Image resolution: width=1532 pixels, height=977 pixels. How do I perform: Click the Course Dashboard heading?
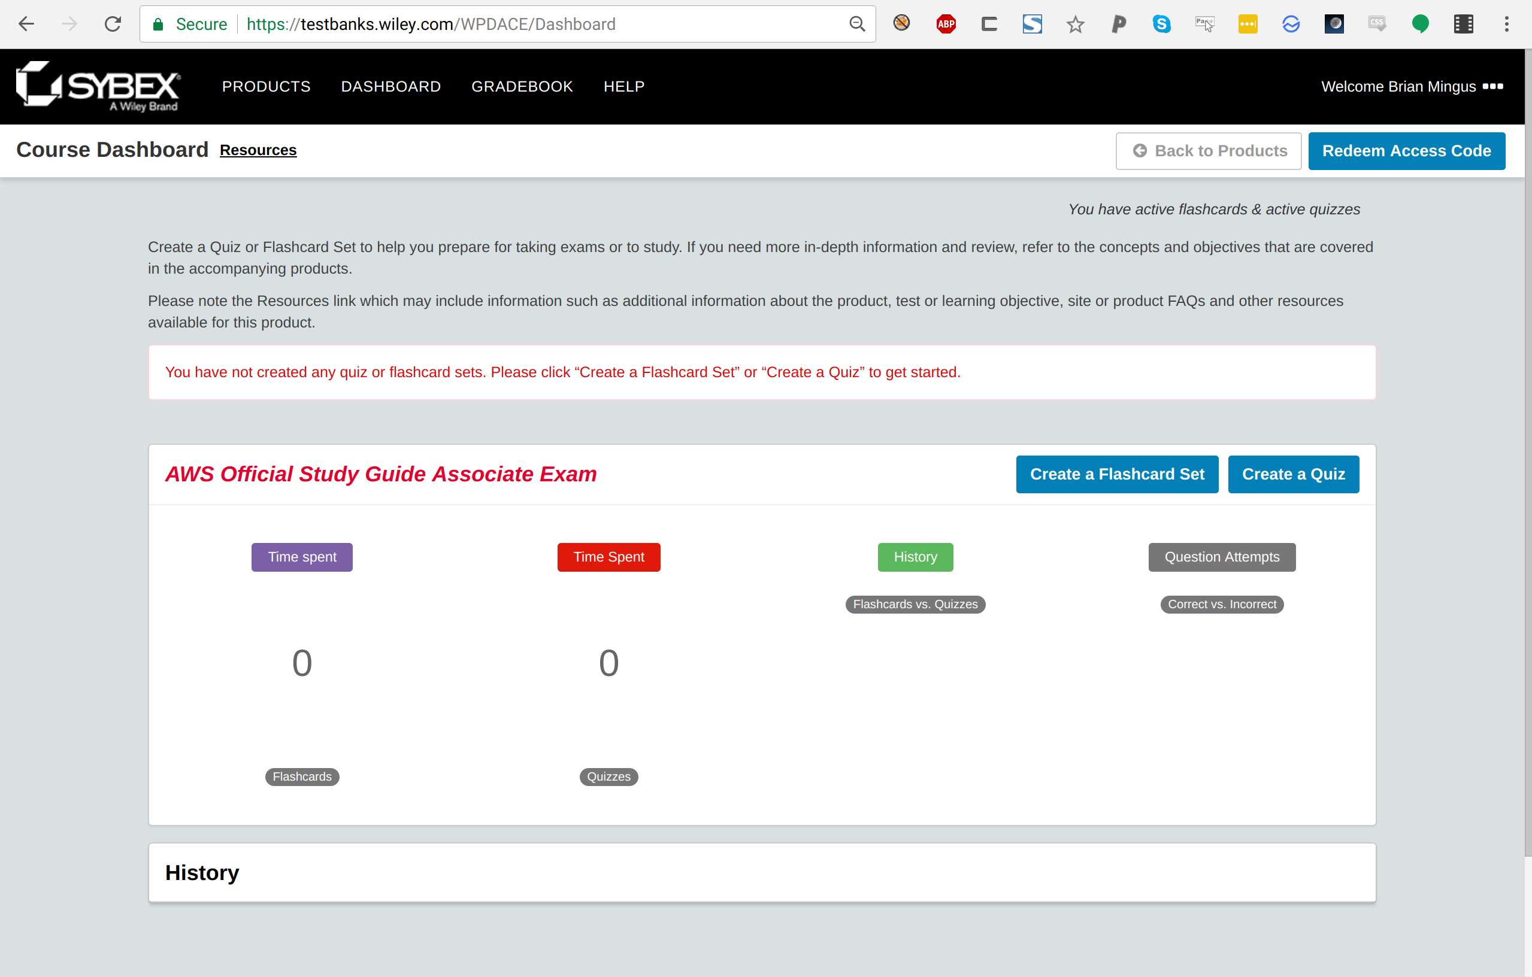pyautogui.click(x=112, y=150)
